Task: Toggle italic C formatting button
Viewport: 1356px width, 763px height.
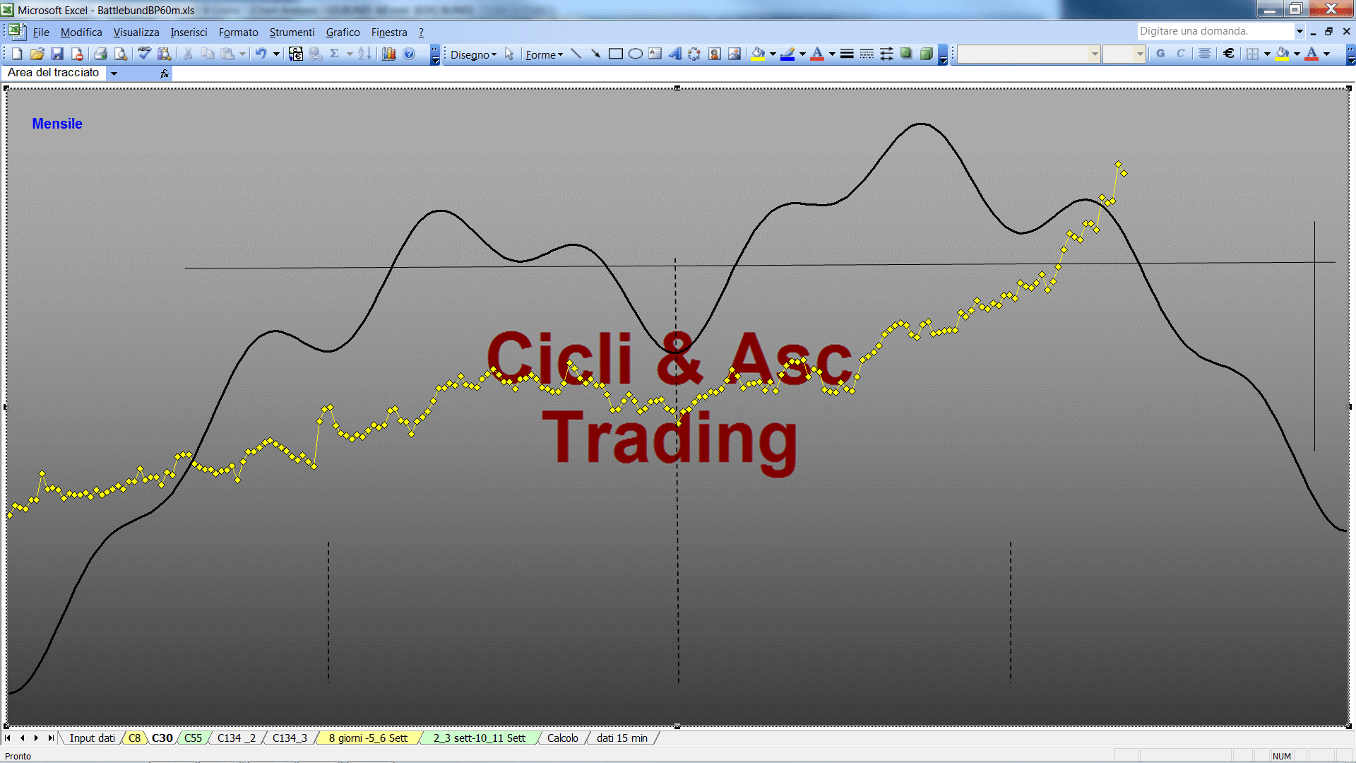Action: pos(1180,54)
